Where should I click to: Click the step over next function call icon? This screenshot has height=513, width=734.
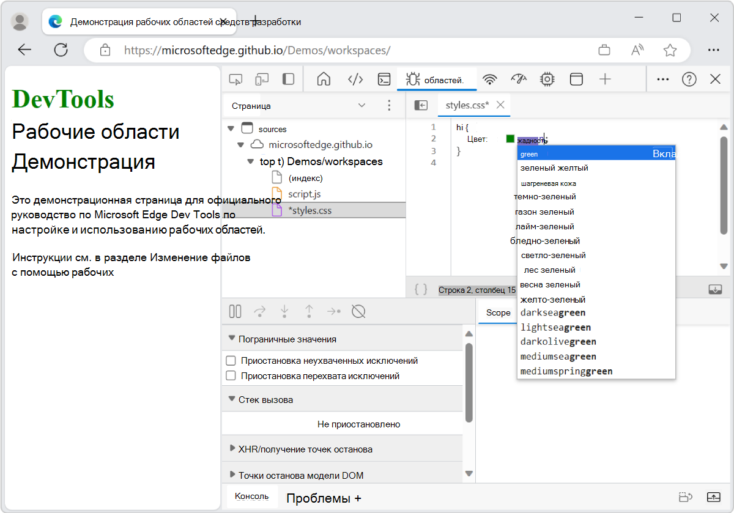pos(260,311)
